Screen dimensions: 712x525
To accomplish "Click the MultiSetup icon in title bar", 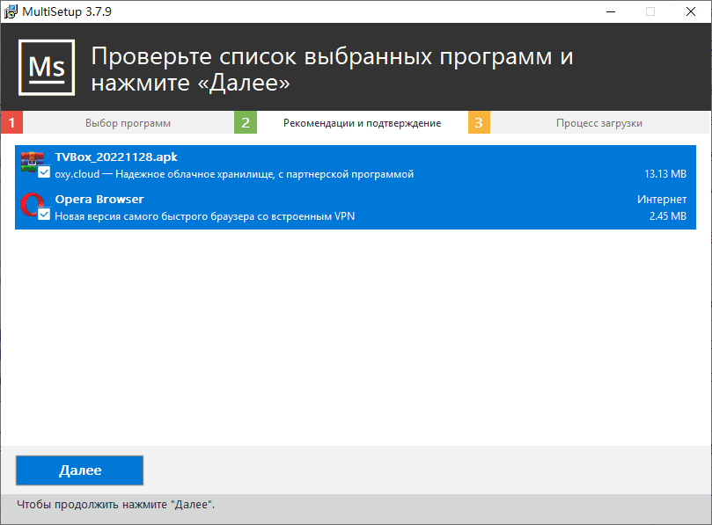I will coord(11,11).
